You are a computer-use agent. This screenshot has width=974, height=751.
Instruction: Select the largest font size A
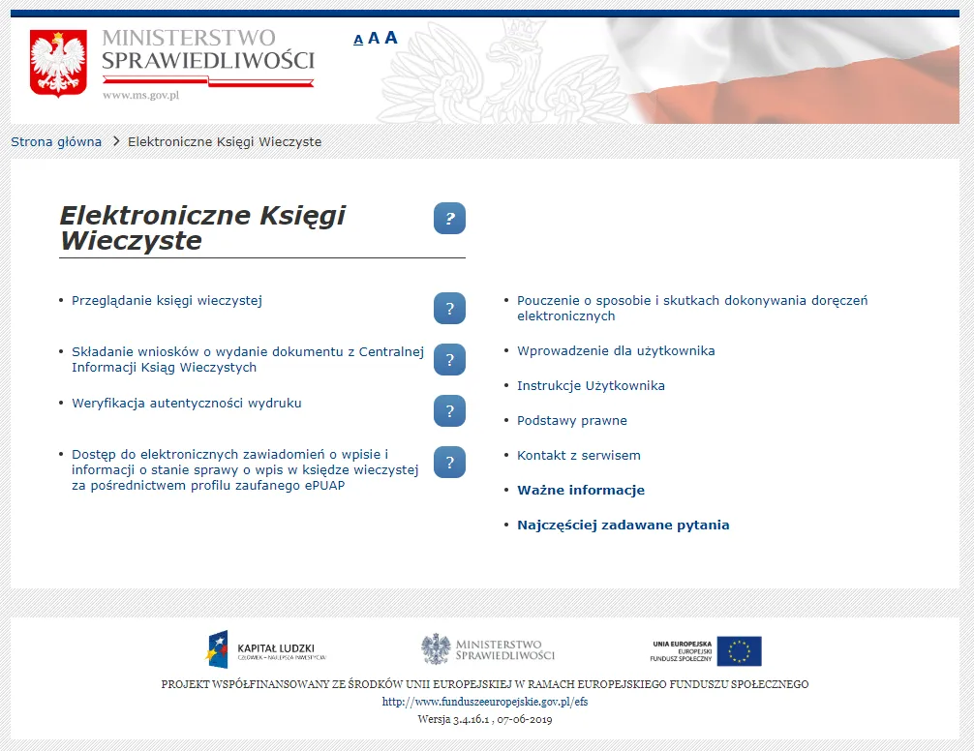click(390, 38)
